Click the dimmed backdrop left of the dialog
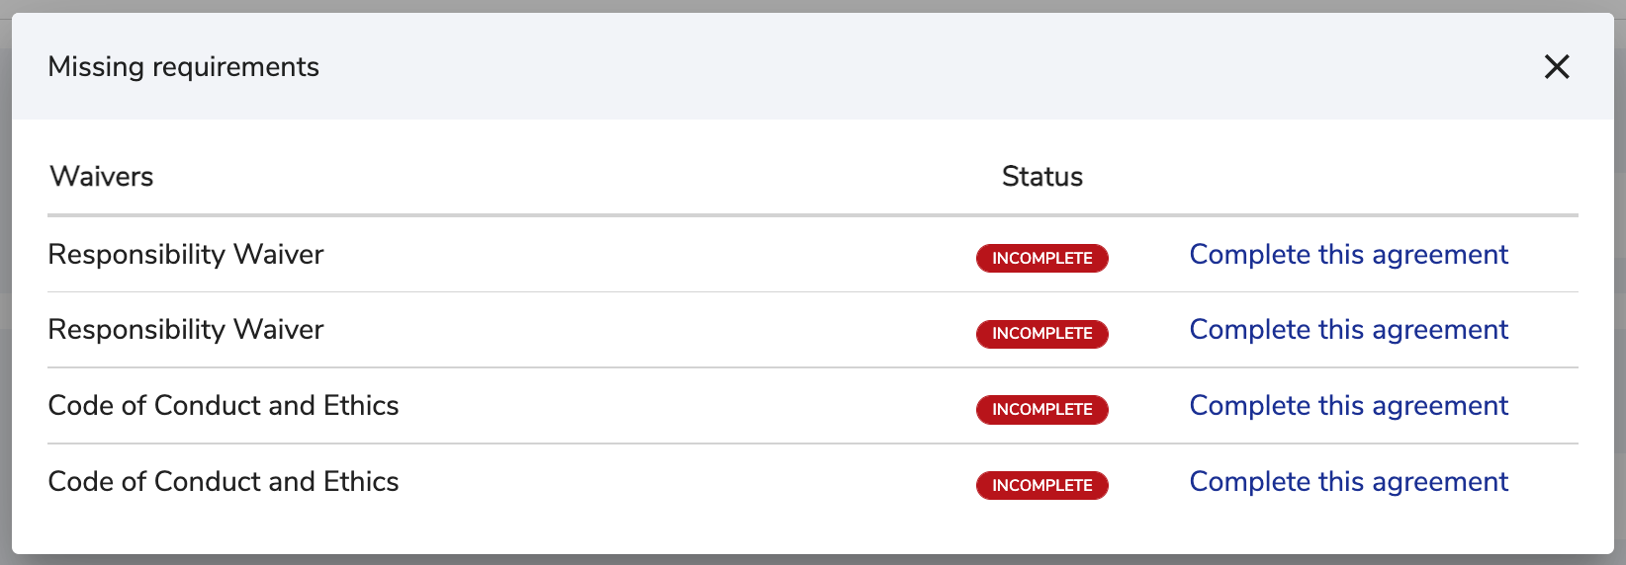Viewport: 1626px width, 565px height. point(5,296)
